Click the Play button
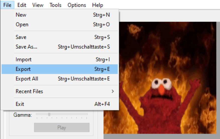 pos(62,127)
